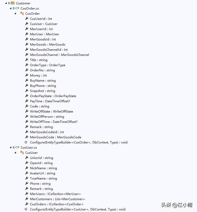Select 'WriteOffTime : DateTimeOffset?' property

point(54,122)
